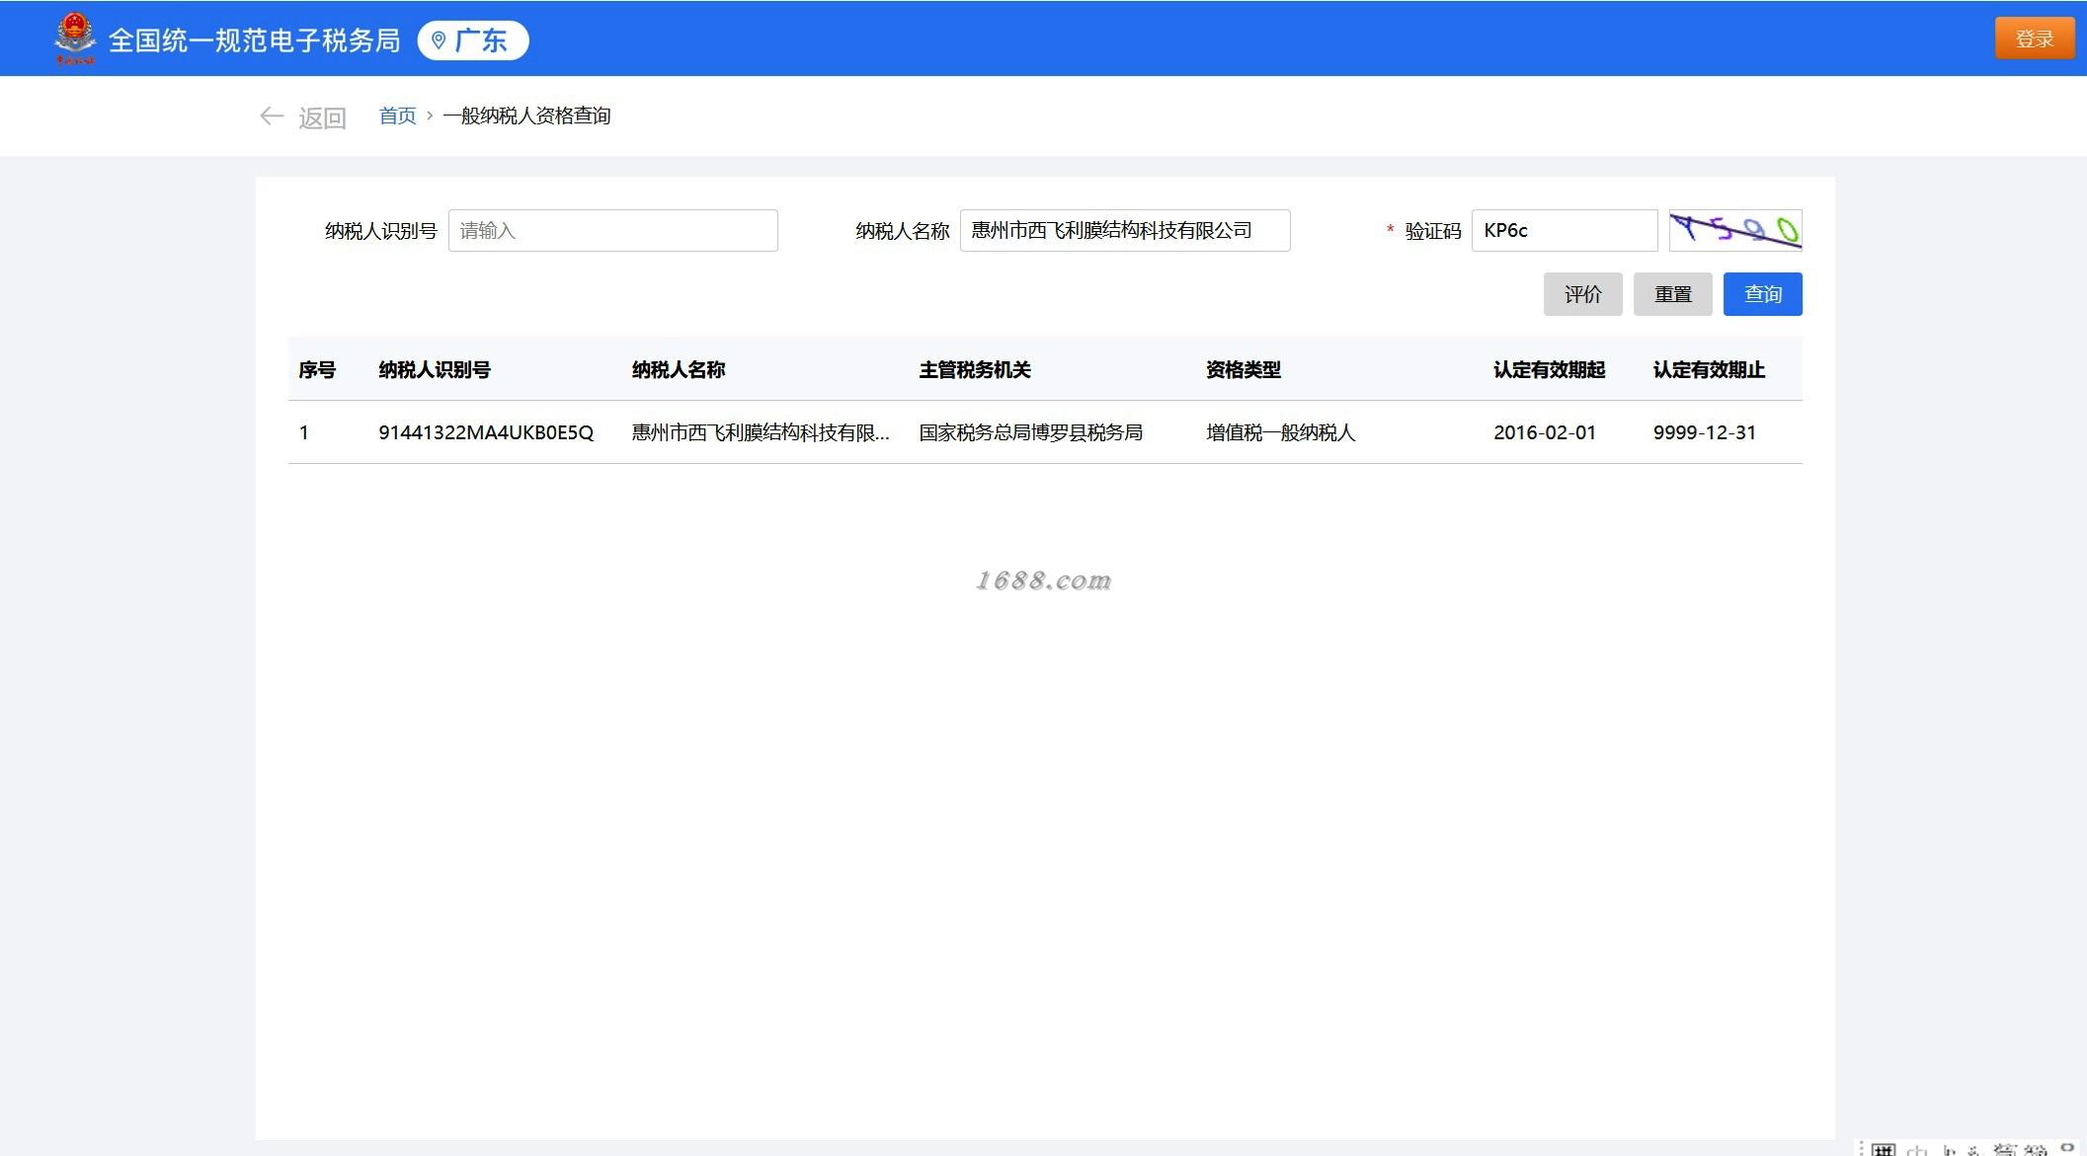Click the 验证码 input field
Image resolution: width=2087 pixels, height=1156 pixels.
click(1564, 230)
